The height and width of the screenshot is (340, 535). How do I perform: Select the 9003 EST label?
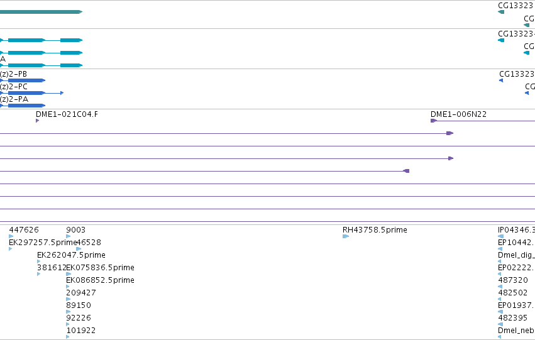75,230
